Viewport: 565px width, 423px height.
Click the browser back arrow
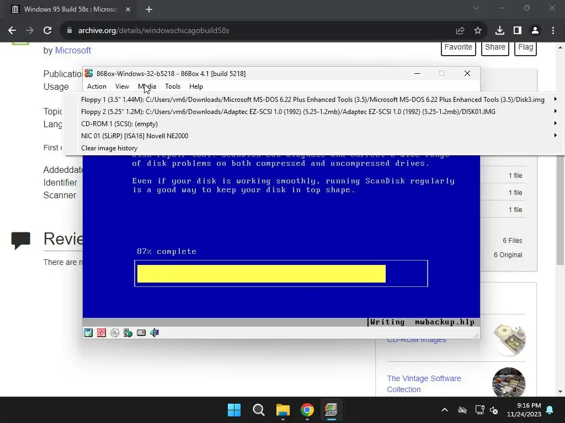[x=12, y=31]
